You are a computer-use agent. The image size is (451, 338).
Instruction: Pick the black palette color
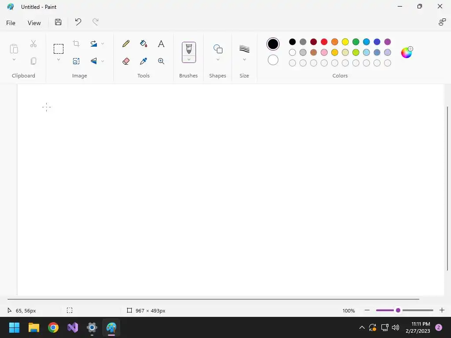292,42
